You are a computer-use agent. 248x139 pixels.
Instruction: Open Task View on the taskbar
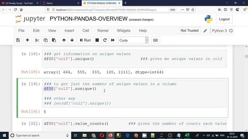tap(76, 136)
